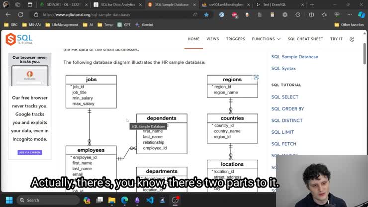The height and width of the screenshot is (207, 368).
Task: Open SQL LIMIT tutorial link
Action: 282,132
